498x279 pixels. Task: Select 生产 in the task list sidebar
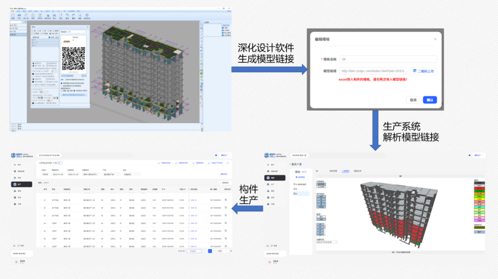[x=18, y=184]
